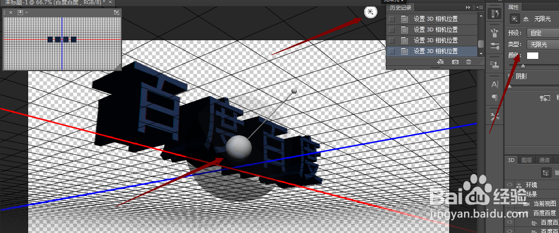Select the 当前视图 current view item
The image size is (559, 233).
pos(545,204)
